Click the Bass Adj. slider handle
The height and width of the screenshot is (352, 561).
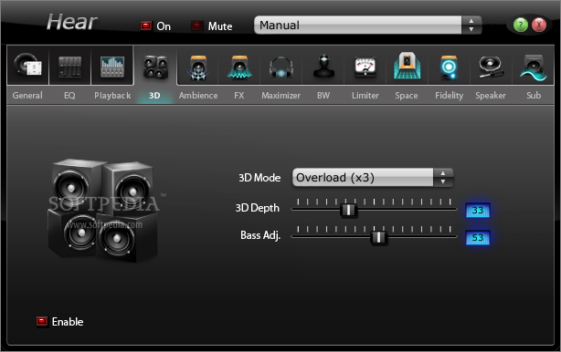(x=378, y=237)
